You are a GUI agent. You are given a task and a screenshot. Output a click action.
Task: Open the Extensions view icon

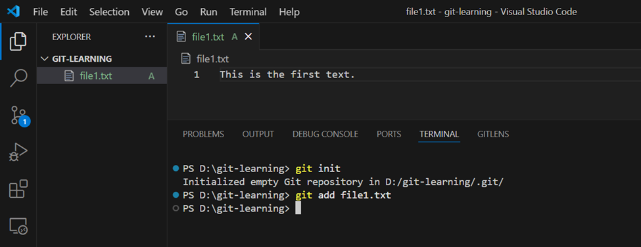18,189
